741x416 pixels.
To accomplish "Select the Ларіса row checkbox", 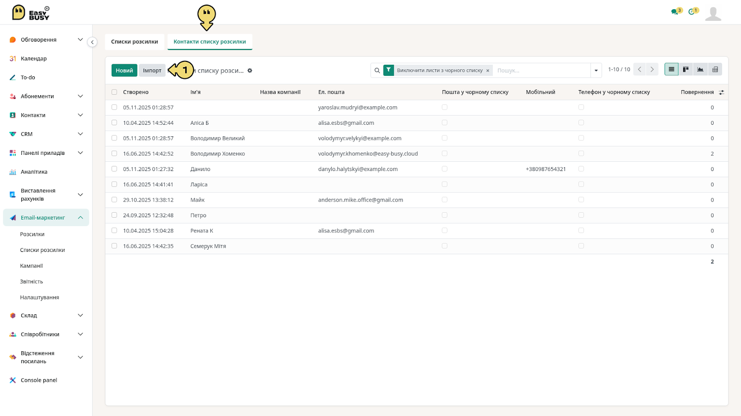I will point(114,184).
